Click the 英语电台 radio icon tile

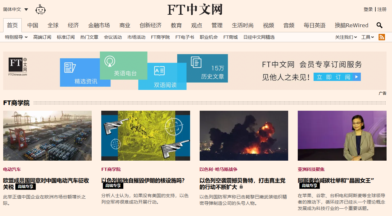pyautogui.click(x=124, y=66)
